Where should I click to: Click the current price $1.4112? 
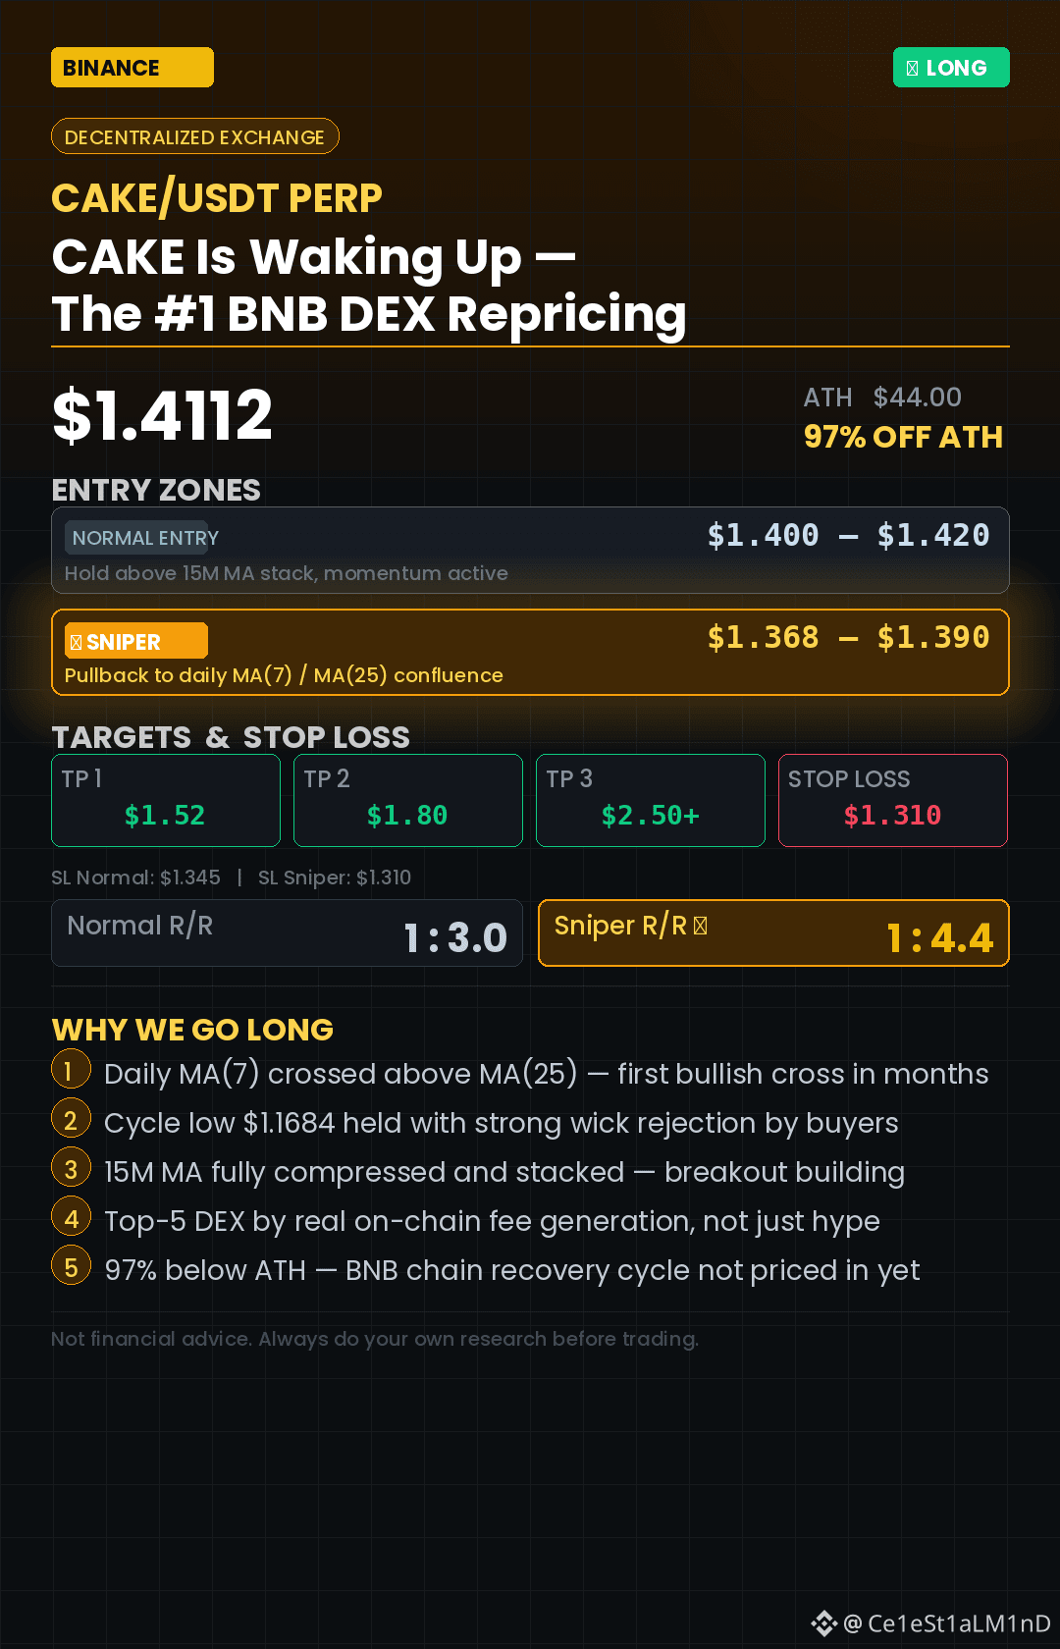point(162,415)
